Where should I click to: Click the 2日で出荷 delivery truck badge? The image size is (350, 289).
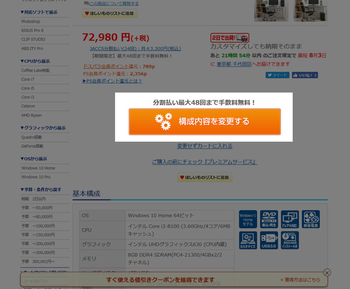[x=230, y=38]
